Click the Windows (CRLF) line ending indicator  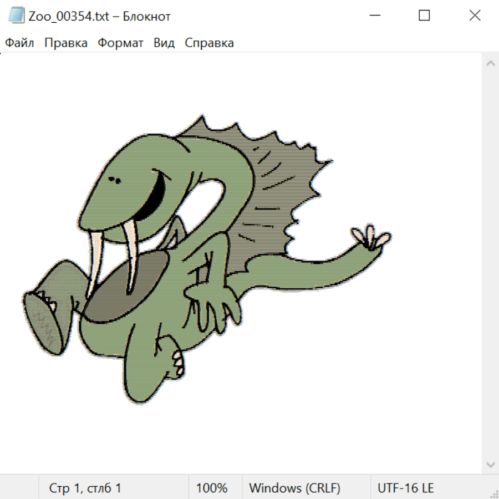[294, 488]
